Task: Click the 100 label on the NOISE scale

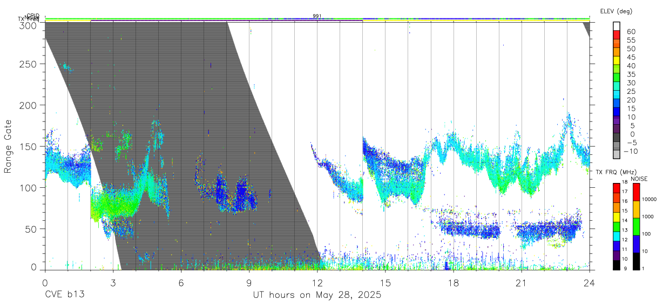Action: click(x=647, y=234)
